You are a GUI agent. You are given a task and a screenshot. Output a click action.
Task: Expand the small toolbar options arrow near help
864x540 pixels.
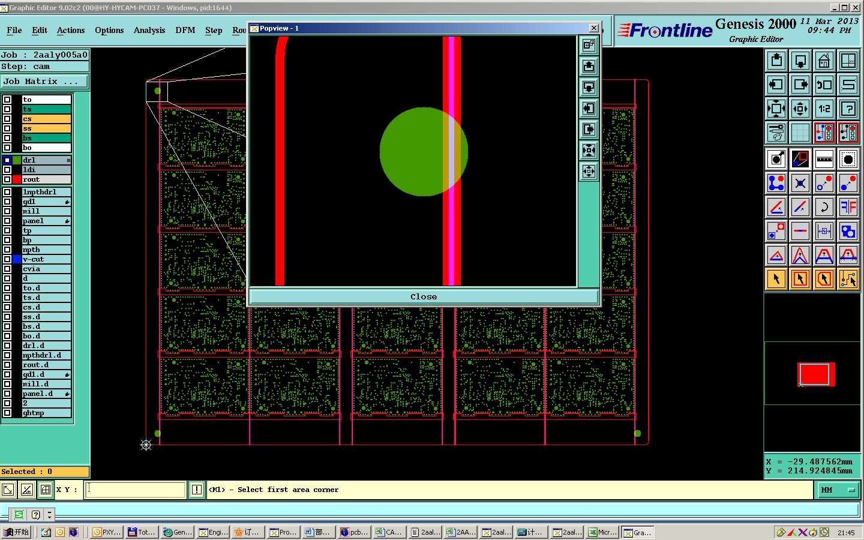tap(50, 515)
